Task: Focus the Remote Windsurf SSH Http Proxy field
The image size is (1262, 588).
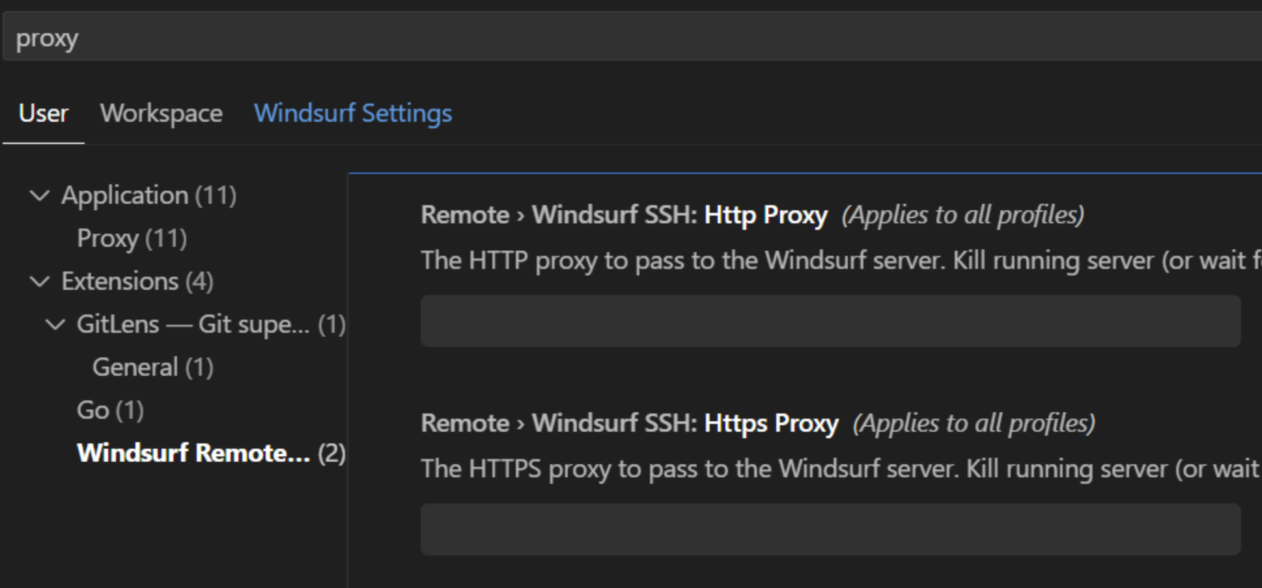Action: [x=830, y=322]
